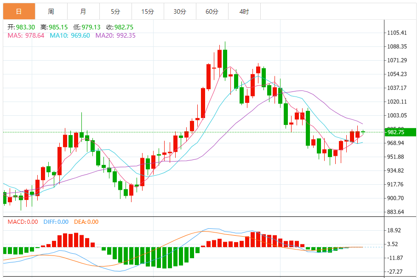Click the latest small green candlestick
The width and height of the screenshot is (418, 278).
(363, 132)
